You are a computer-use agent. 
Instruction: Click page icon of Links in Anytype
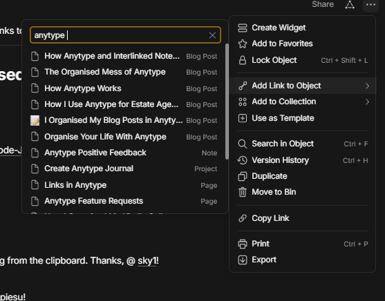(x=35, y=185)
